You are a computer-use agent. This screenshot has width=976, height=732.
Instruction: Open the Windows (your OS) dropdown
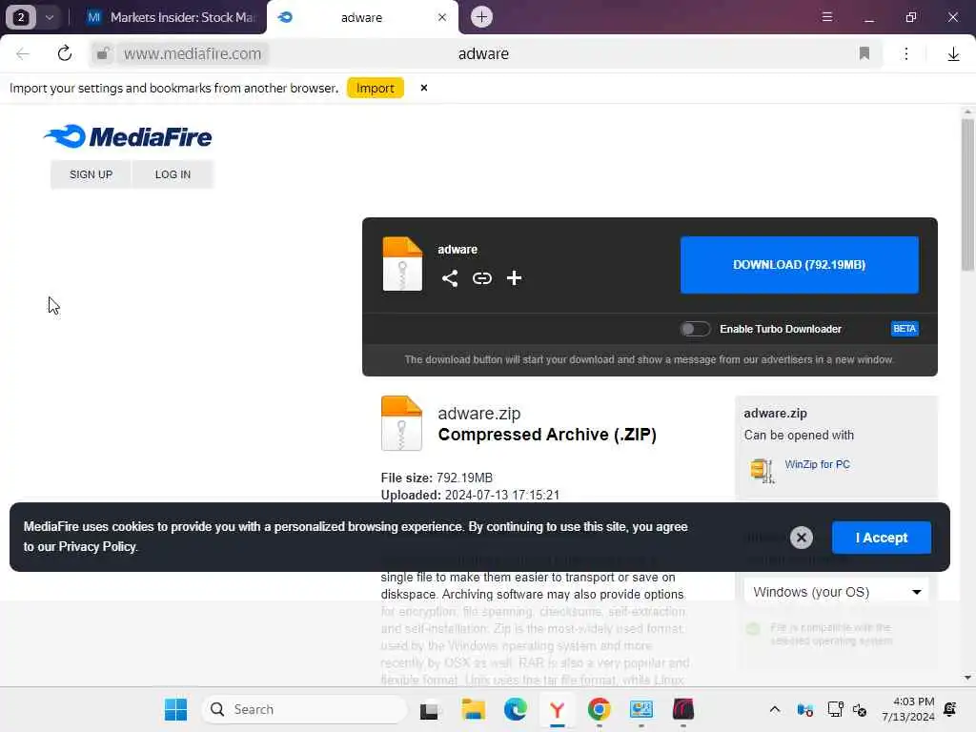(x=836, y=592)
